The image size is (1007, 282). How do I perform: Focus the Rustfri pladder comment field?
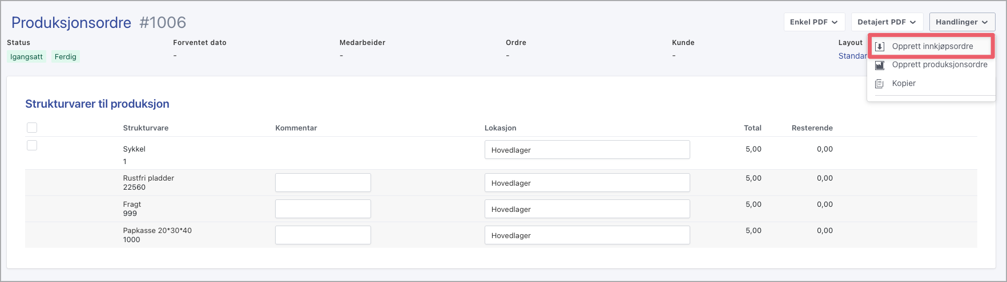(x=323, y=183)
